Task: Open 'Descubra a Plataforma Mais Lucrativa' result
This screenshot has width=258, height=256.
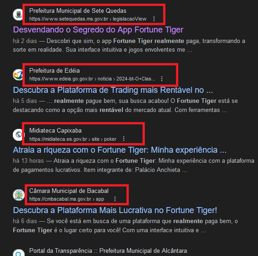Action: point(115,210)
